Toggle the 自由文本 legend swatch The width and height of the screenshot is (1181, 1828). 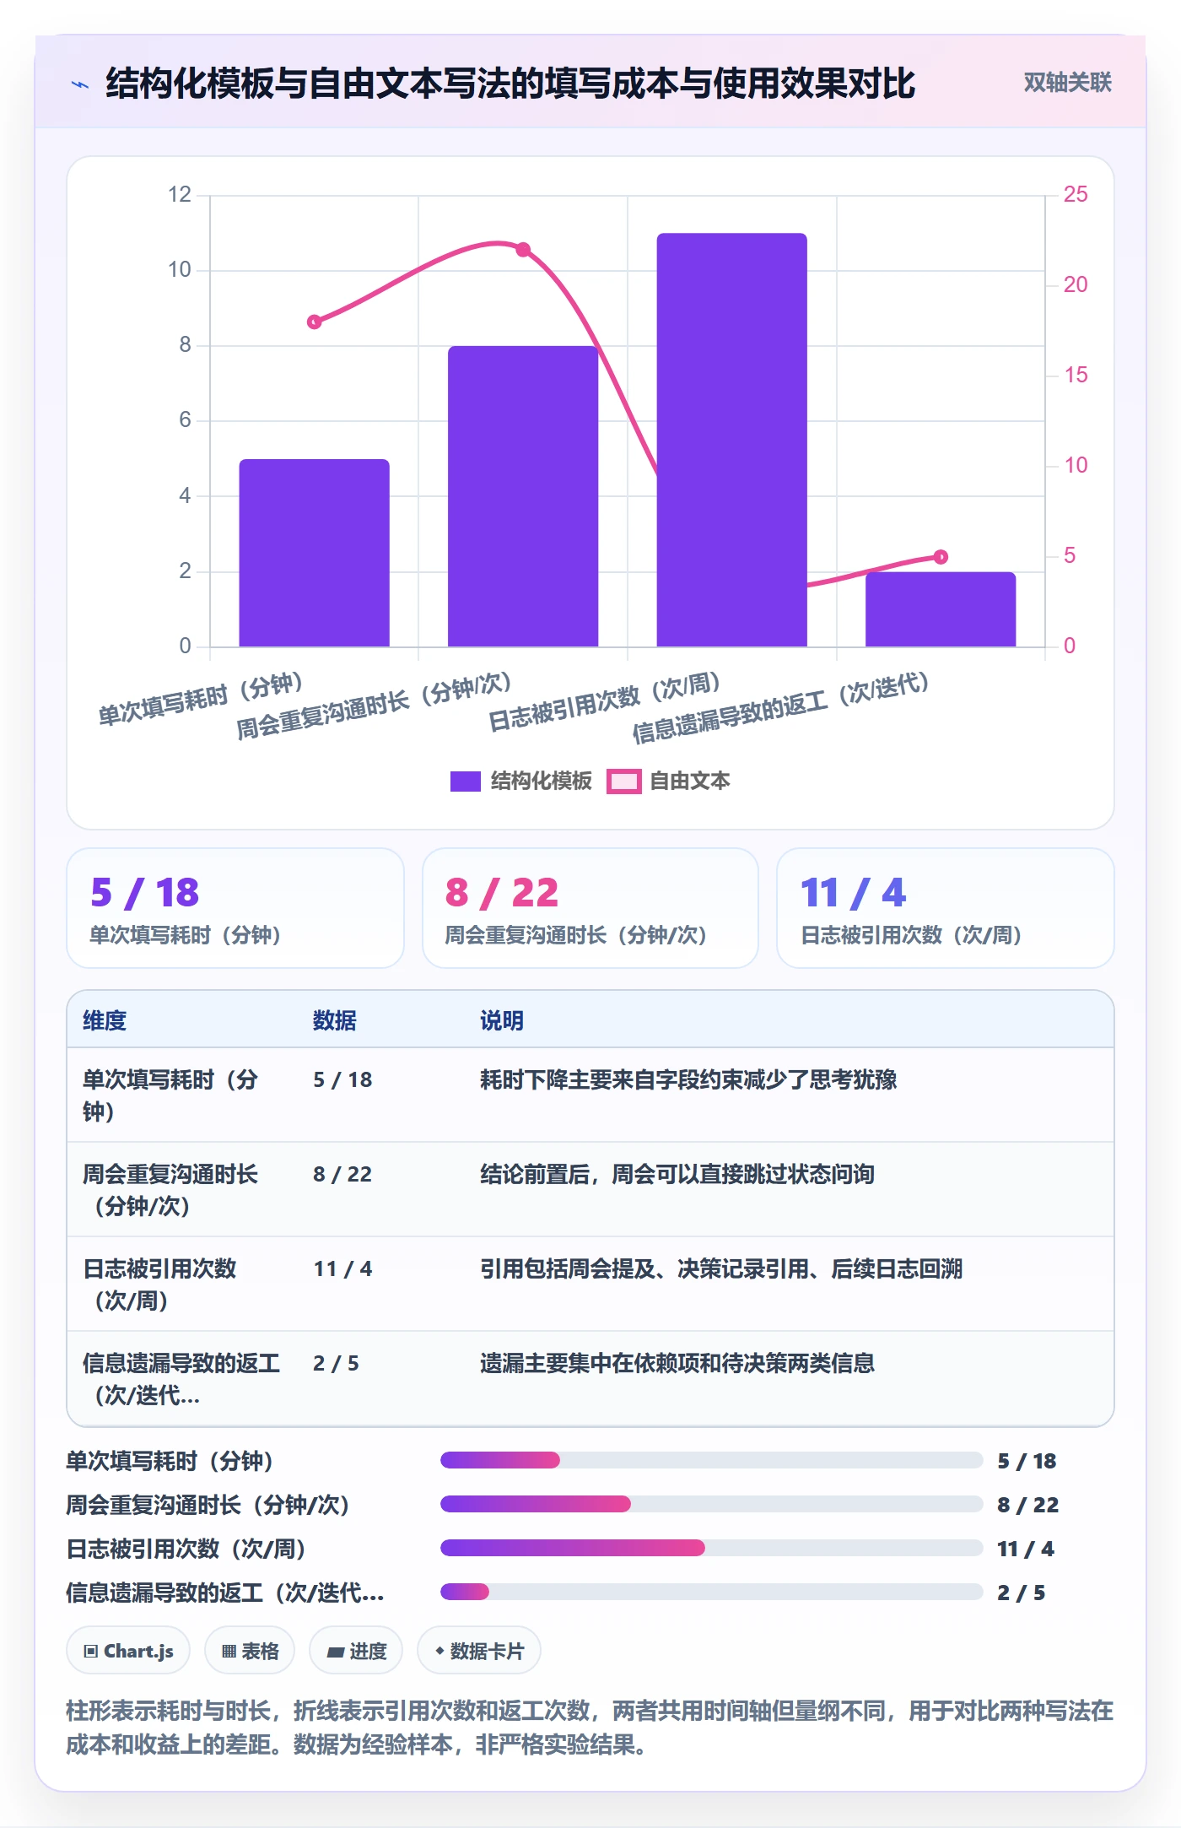click(x=623, y=781)
